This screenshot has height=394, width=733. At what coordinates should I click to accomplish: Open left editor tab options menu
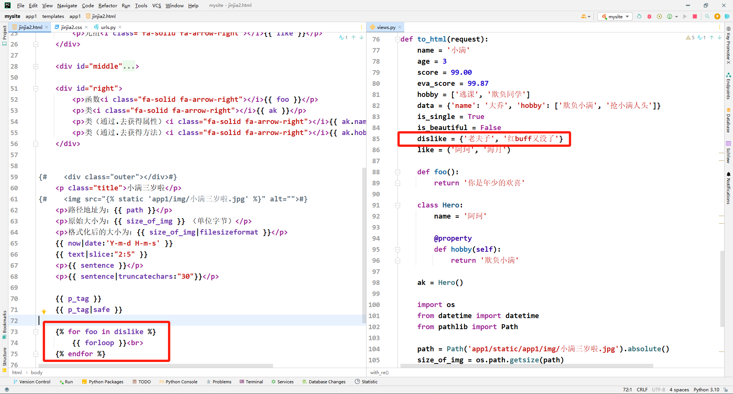point(362,27)
